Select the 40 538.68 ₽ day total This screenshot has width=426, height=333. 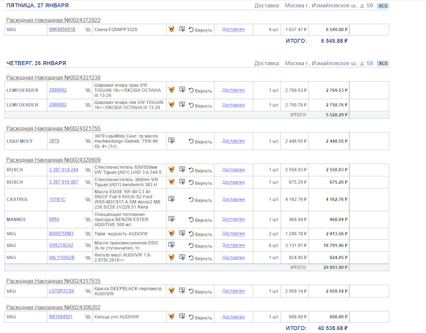(x=332, y=328)
